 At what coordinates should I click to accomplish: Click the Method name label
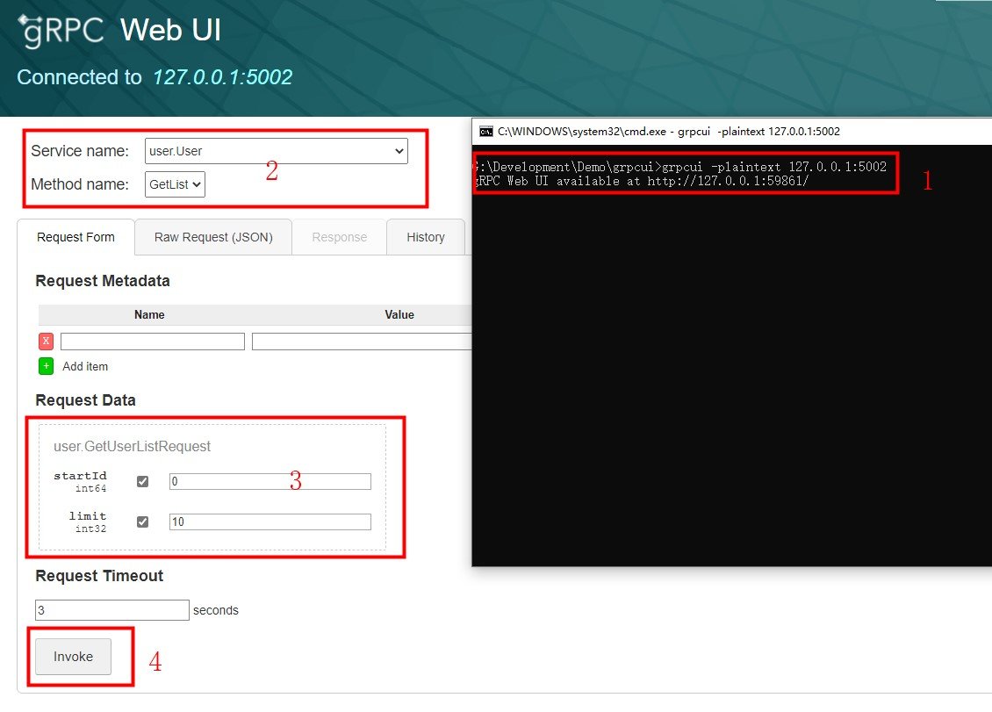pyautogui.click(x=80, y=184)
